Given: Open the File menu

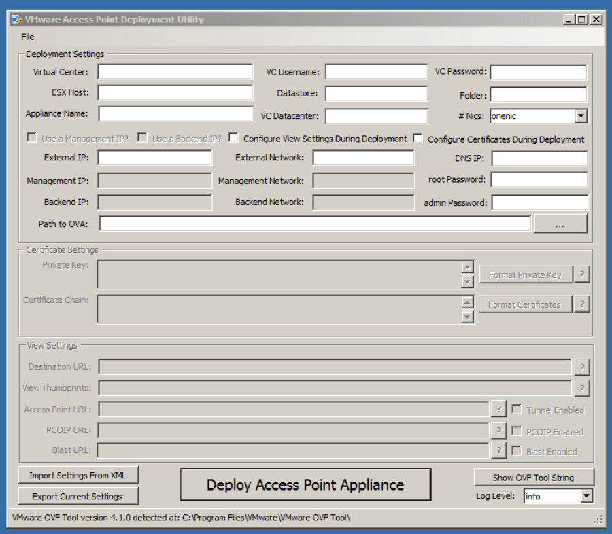Looking at the screenshot, I should point(27,37).
